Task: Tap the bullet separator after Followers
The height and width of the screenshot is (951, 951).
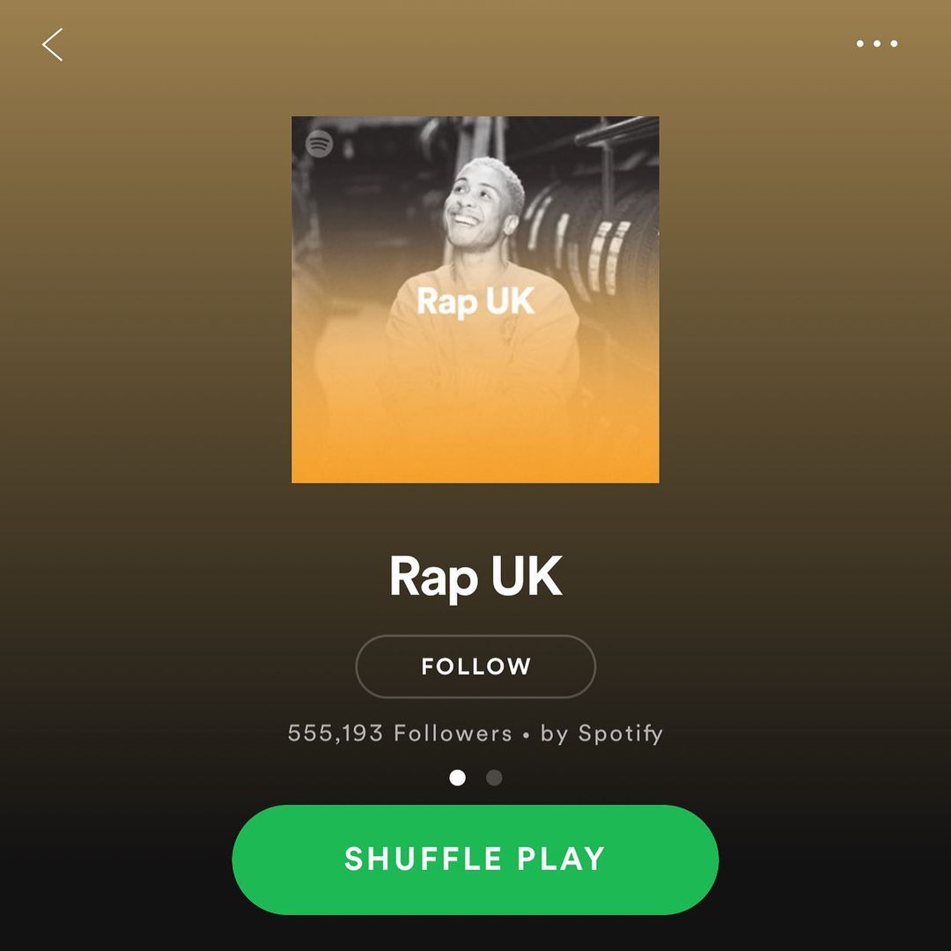Action: (x=526, y=734)
